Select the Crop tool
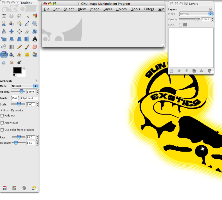The width and height of the screenshot is (222, 200). coord(27,31)
